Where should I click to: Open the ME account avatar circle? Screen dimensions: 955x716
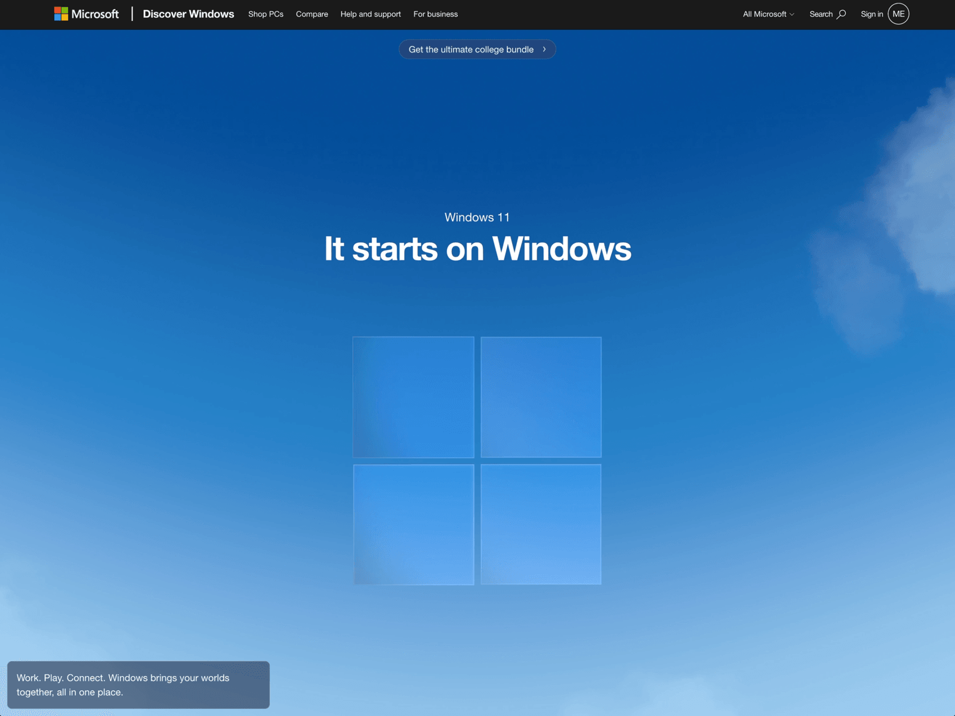(x=898, y=14)
